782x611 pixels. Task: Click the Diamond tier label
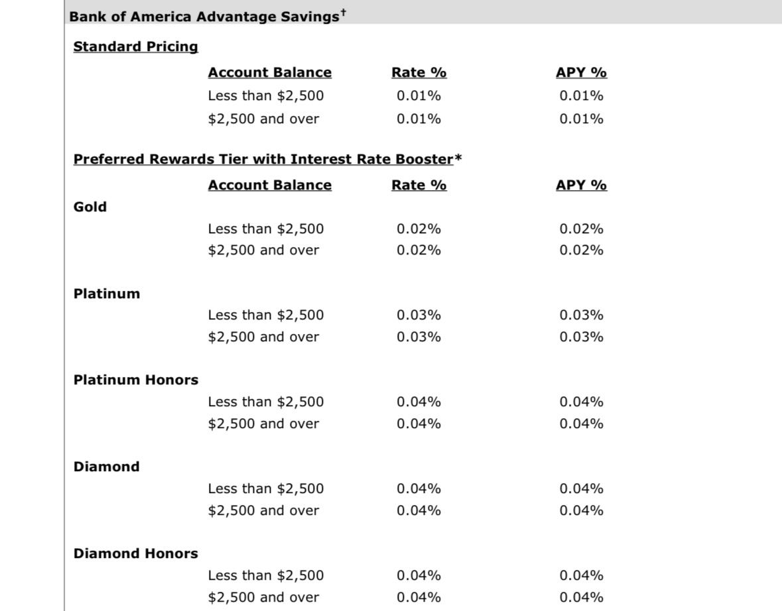click(107, 467)
